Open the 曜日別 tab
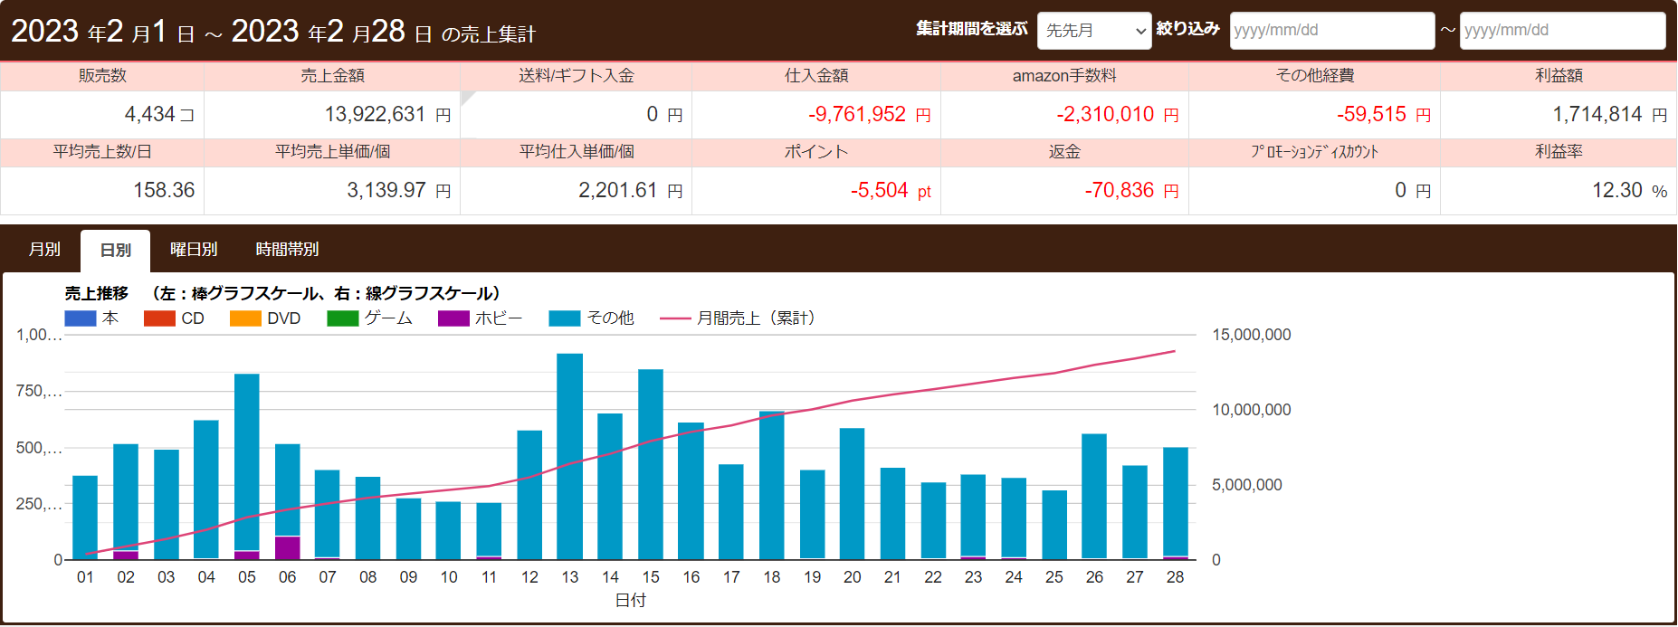 [194, 250]
